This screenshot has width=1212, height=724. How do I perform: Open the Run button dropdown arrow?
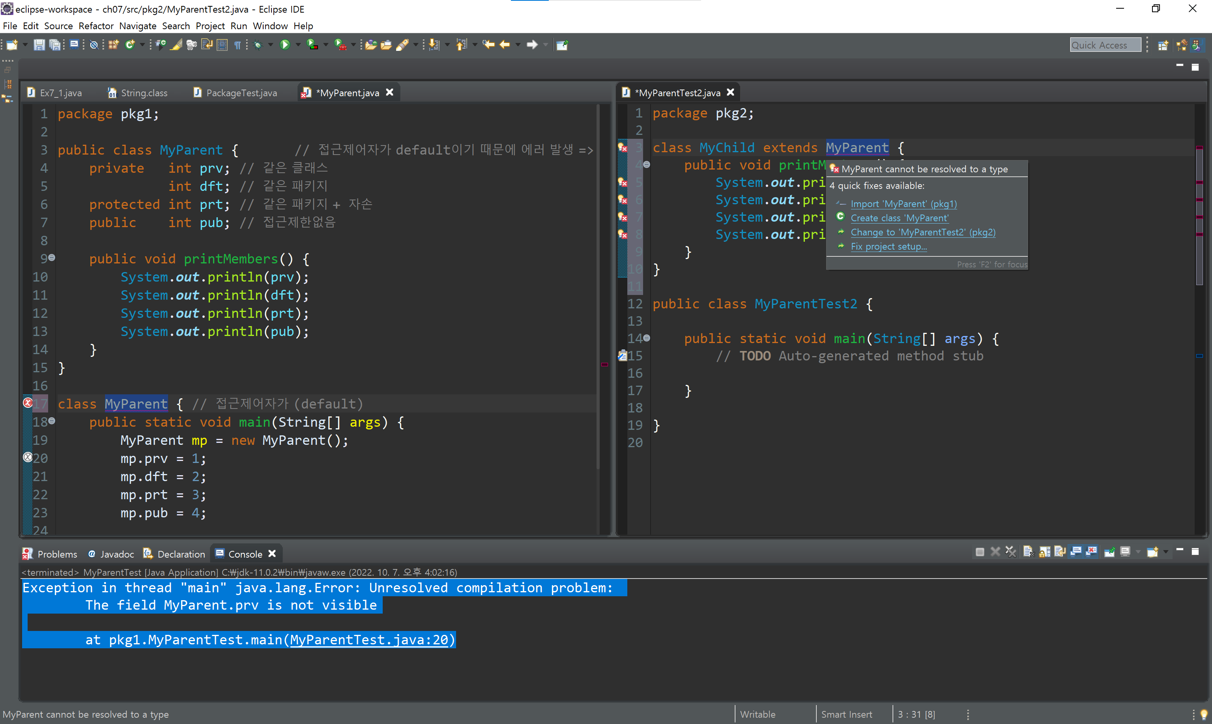pos(298,45)
